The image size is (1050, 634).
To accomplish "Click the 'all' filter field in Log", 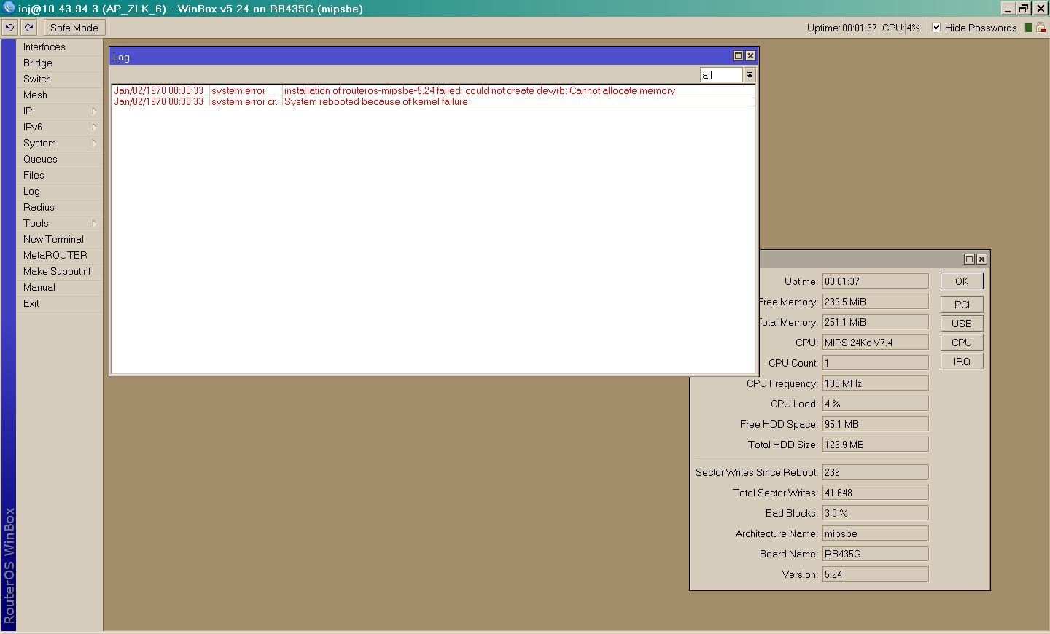I will [x=721, y=75].
